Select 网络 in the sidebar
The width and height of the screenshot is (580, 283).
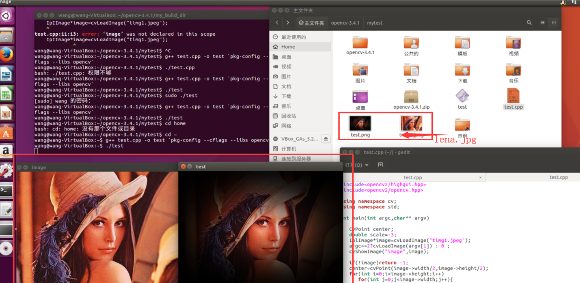pos(300,126)
